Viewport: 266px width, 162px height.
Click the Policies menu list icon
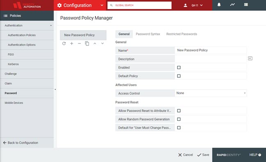pos(5,16)
